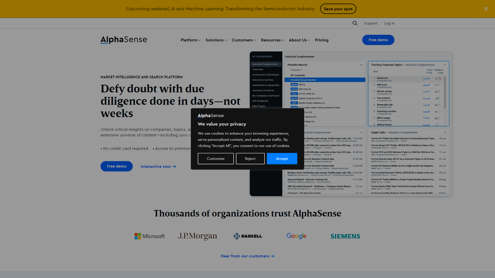The image size is (495, 278).
Task: Click the Save your spot button
Action: pyautogui.click(x=338, y=9)
